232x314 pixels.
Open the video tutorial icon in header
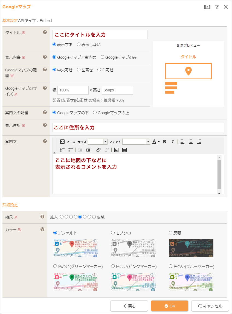pos(207,7)
